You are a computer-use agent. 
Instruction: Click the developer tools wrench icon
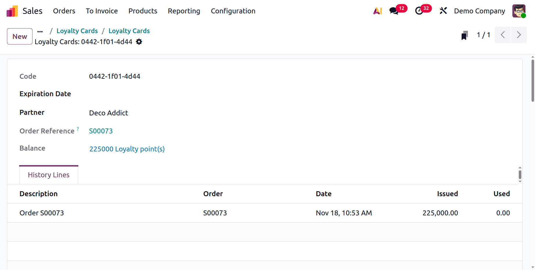(443, 11)
